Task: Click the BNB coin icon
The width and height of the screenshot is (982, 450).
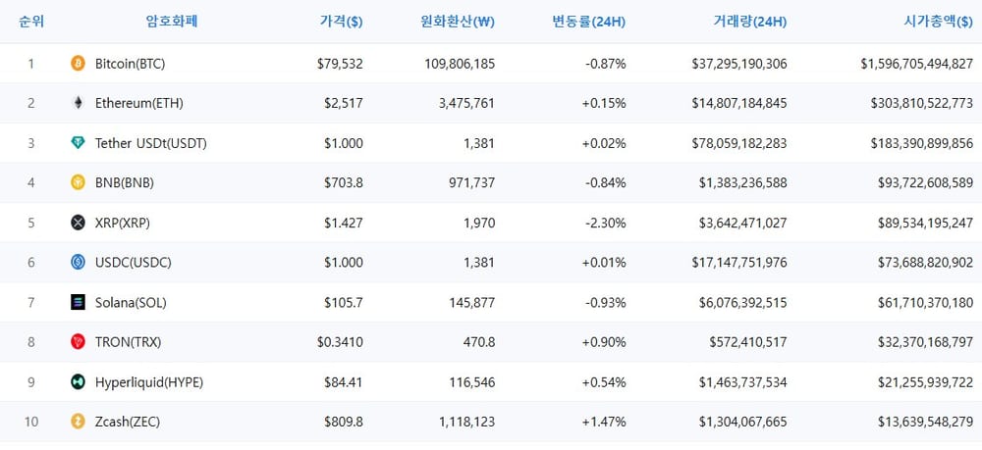Action: [x=78, y=182]
